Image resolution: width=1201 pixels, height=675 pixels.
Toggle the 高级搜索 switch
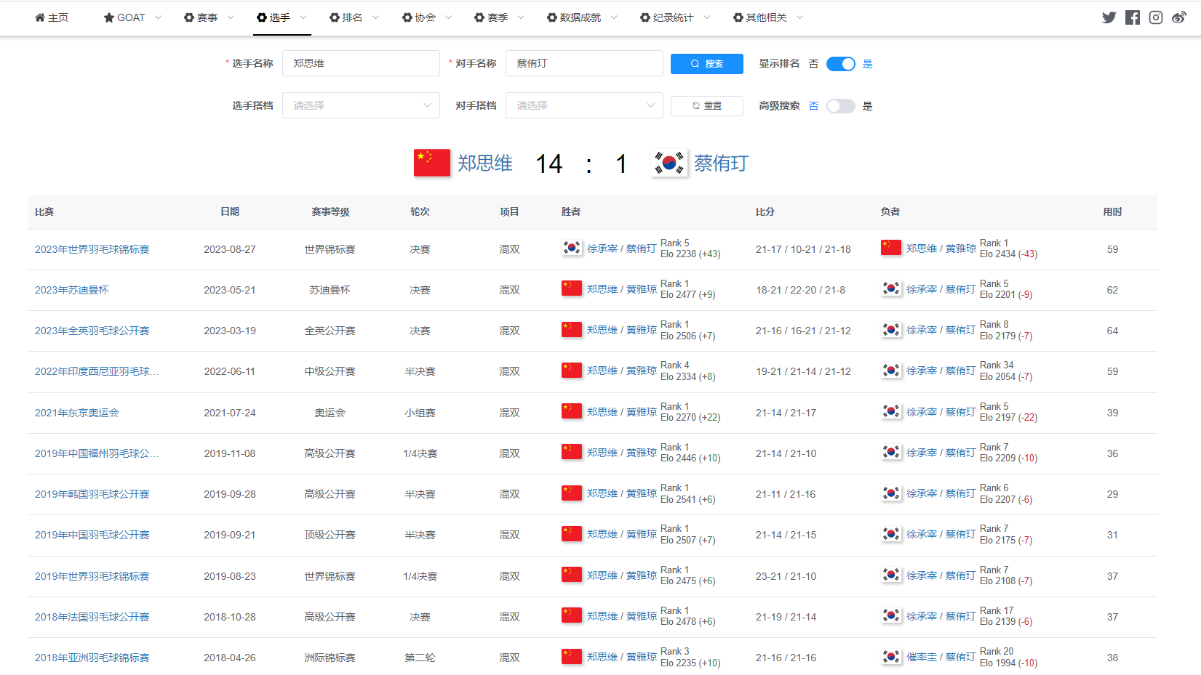(x=841, y=106)
